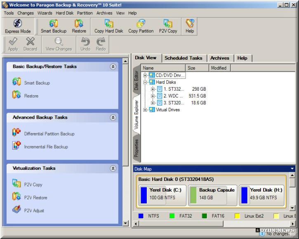Select the Yerel Disk (C:) partition block
Image resolution: width=299 pixels, height=239 pixels.
coord(162,195)
